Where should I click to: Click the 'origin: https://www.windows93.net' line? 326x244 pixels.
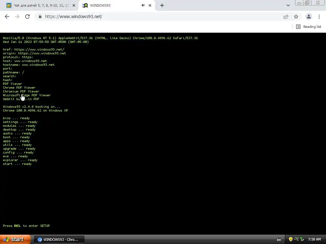[34, 53]
